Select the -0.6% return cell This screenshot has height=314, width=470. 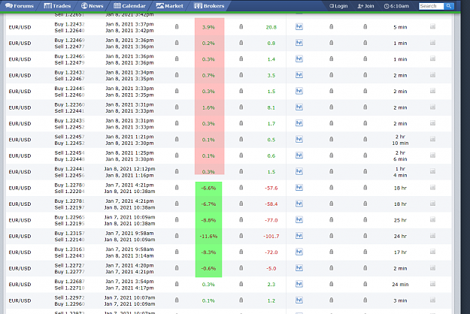pyautogui.click(x=208, y=268)
